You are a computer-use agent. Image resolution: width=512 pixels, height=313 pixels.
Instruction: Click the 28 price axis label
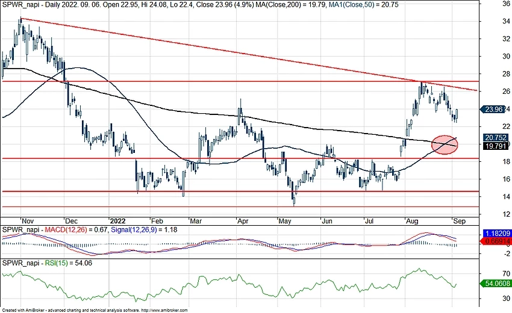[507, 74]
